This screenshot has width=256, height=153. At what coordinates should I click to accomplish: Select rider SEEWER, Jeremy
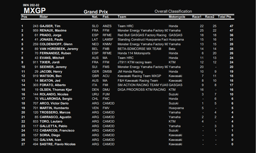coord(53,67)
